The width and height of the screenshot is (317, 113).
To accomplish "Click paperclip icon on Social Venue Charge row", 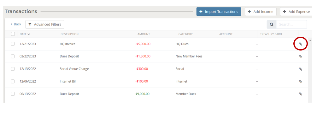I will [x=300, y=69].
